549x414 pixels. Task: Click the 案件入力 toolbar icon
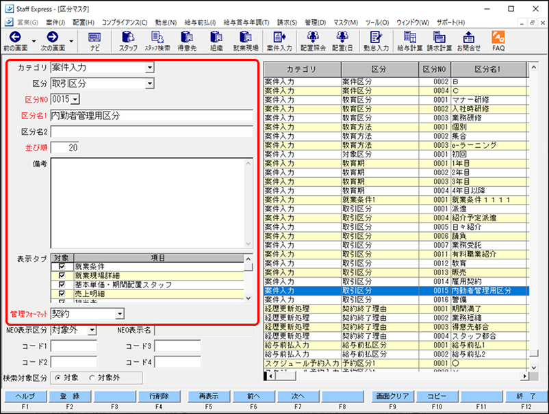[x=280, y=41]
